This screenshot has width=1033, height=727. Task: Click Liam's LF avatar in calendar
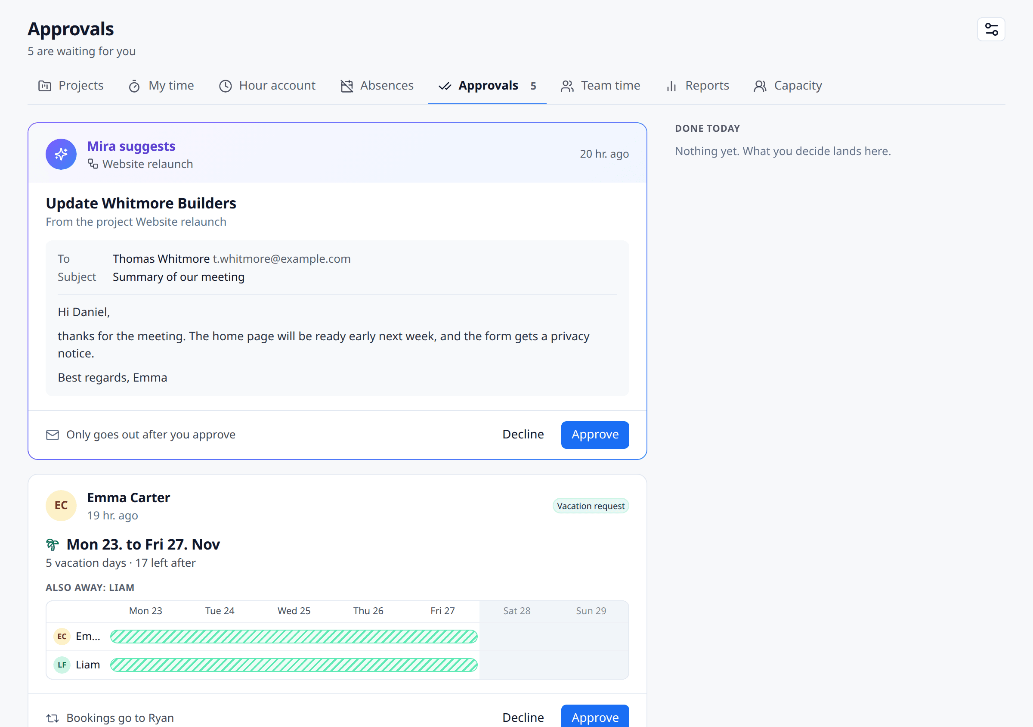pos(62,665)
